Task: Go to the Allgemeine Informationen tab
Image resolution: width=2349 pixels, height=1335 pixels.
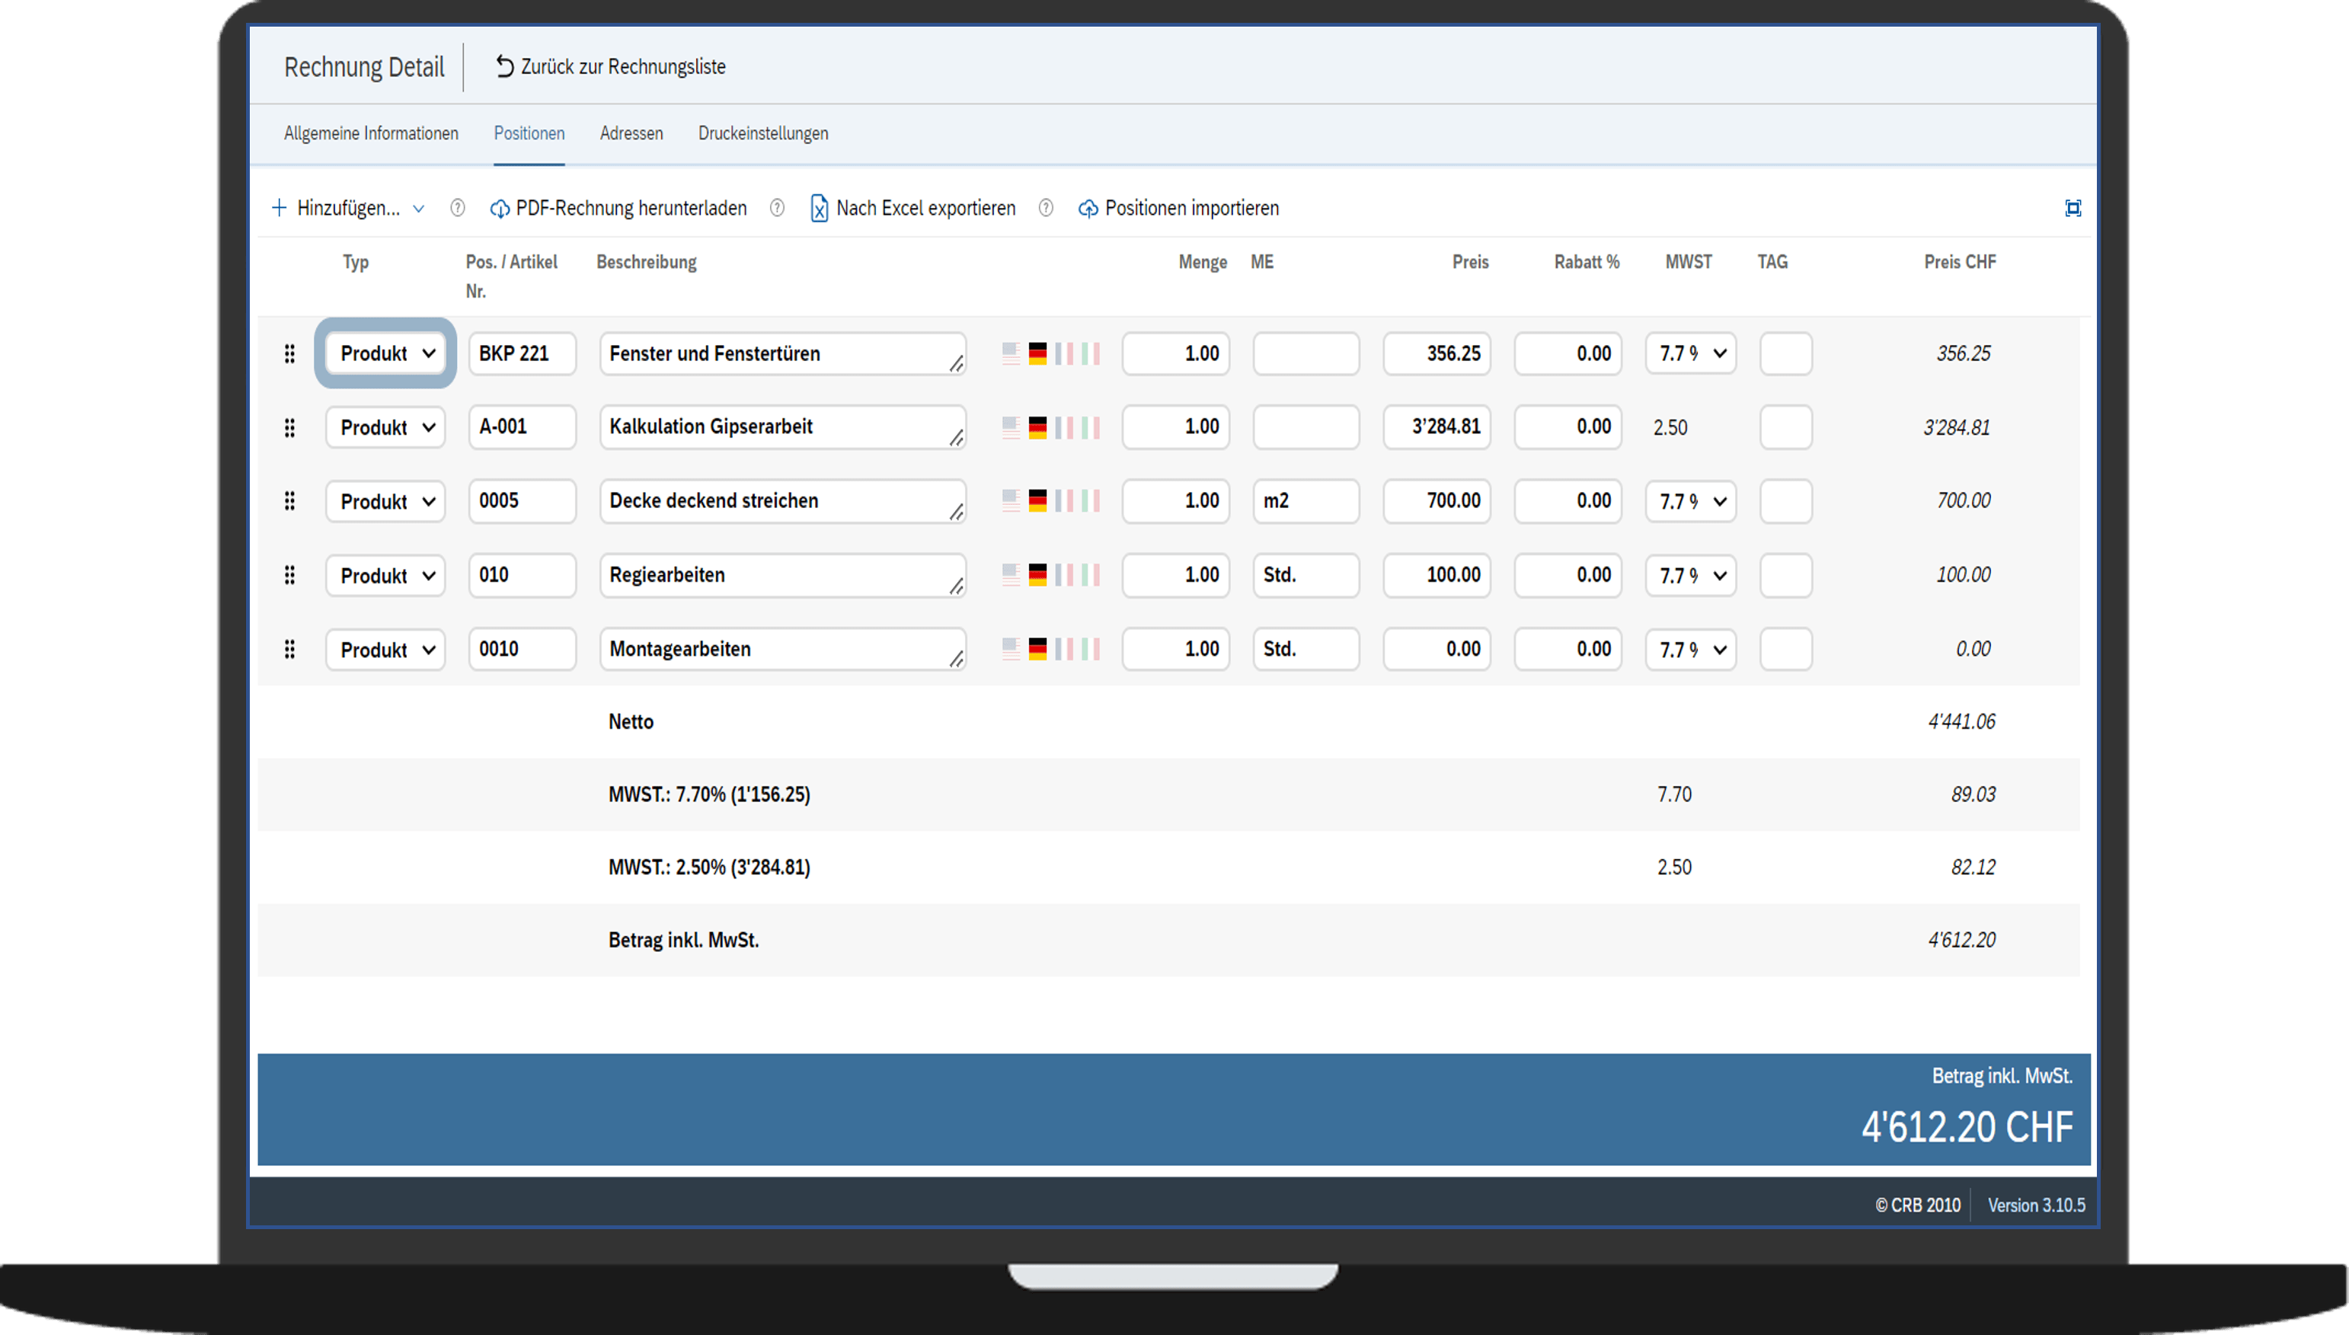Action: coord(370,133)
